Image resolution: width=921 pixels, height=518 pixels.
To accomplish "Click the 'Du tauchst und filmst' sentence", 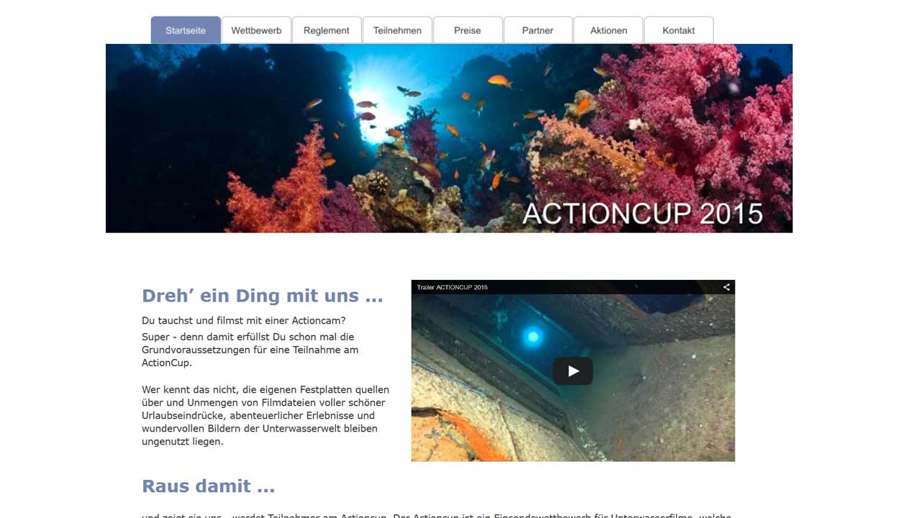I will (243, 321).
